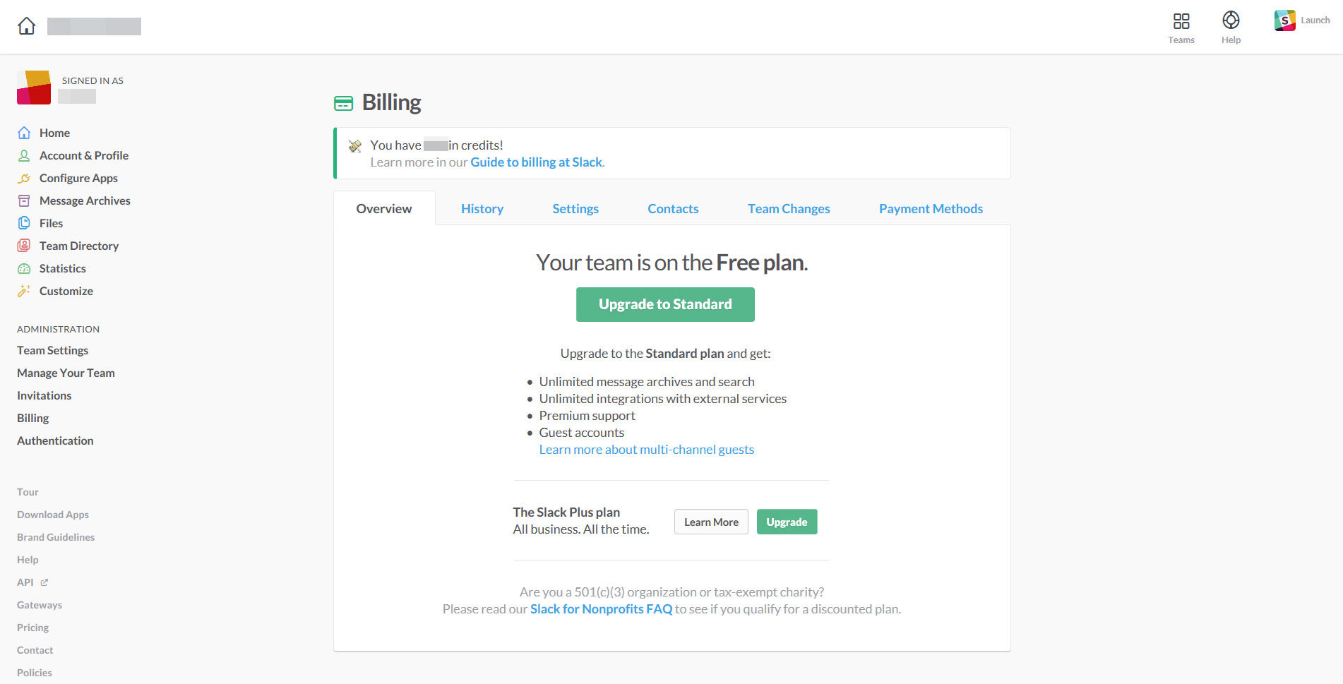Click the Statistics gauge icon

pyautogui.click(x=24, y=268)
